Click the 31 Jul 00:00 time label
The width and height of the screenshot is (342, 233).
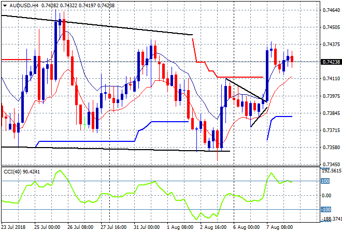coord(146,227)
